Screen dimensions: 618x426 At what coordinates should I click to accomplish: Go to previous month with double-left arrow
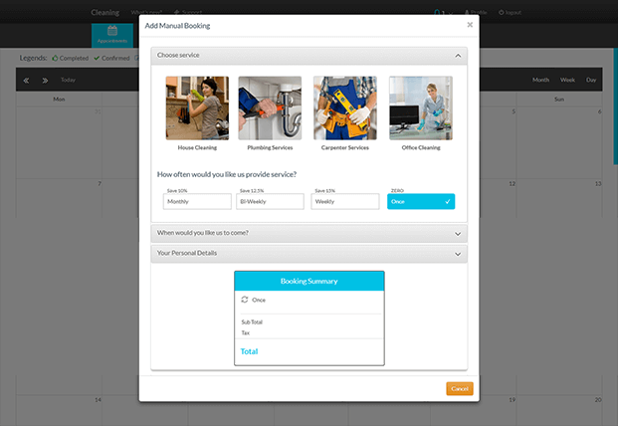click(x=26, y=81)
